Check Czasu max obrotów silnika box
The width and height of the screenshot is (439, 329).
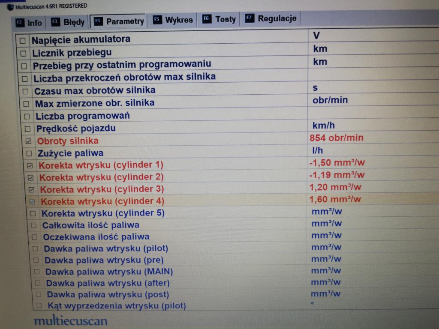[25, 92]
